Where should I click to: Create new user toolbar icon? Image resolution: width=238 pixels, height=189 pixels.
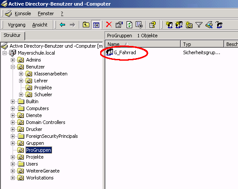click(x=169, y=25)
